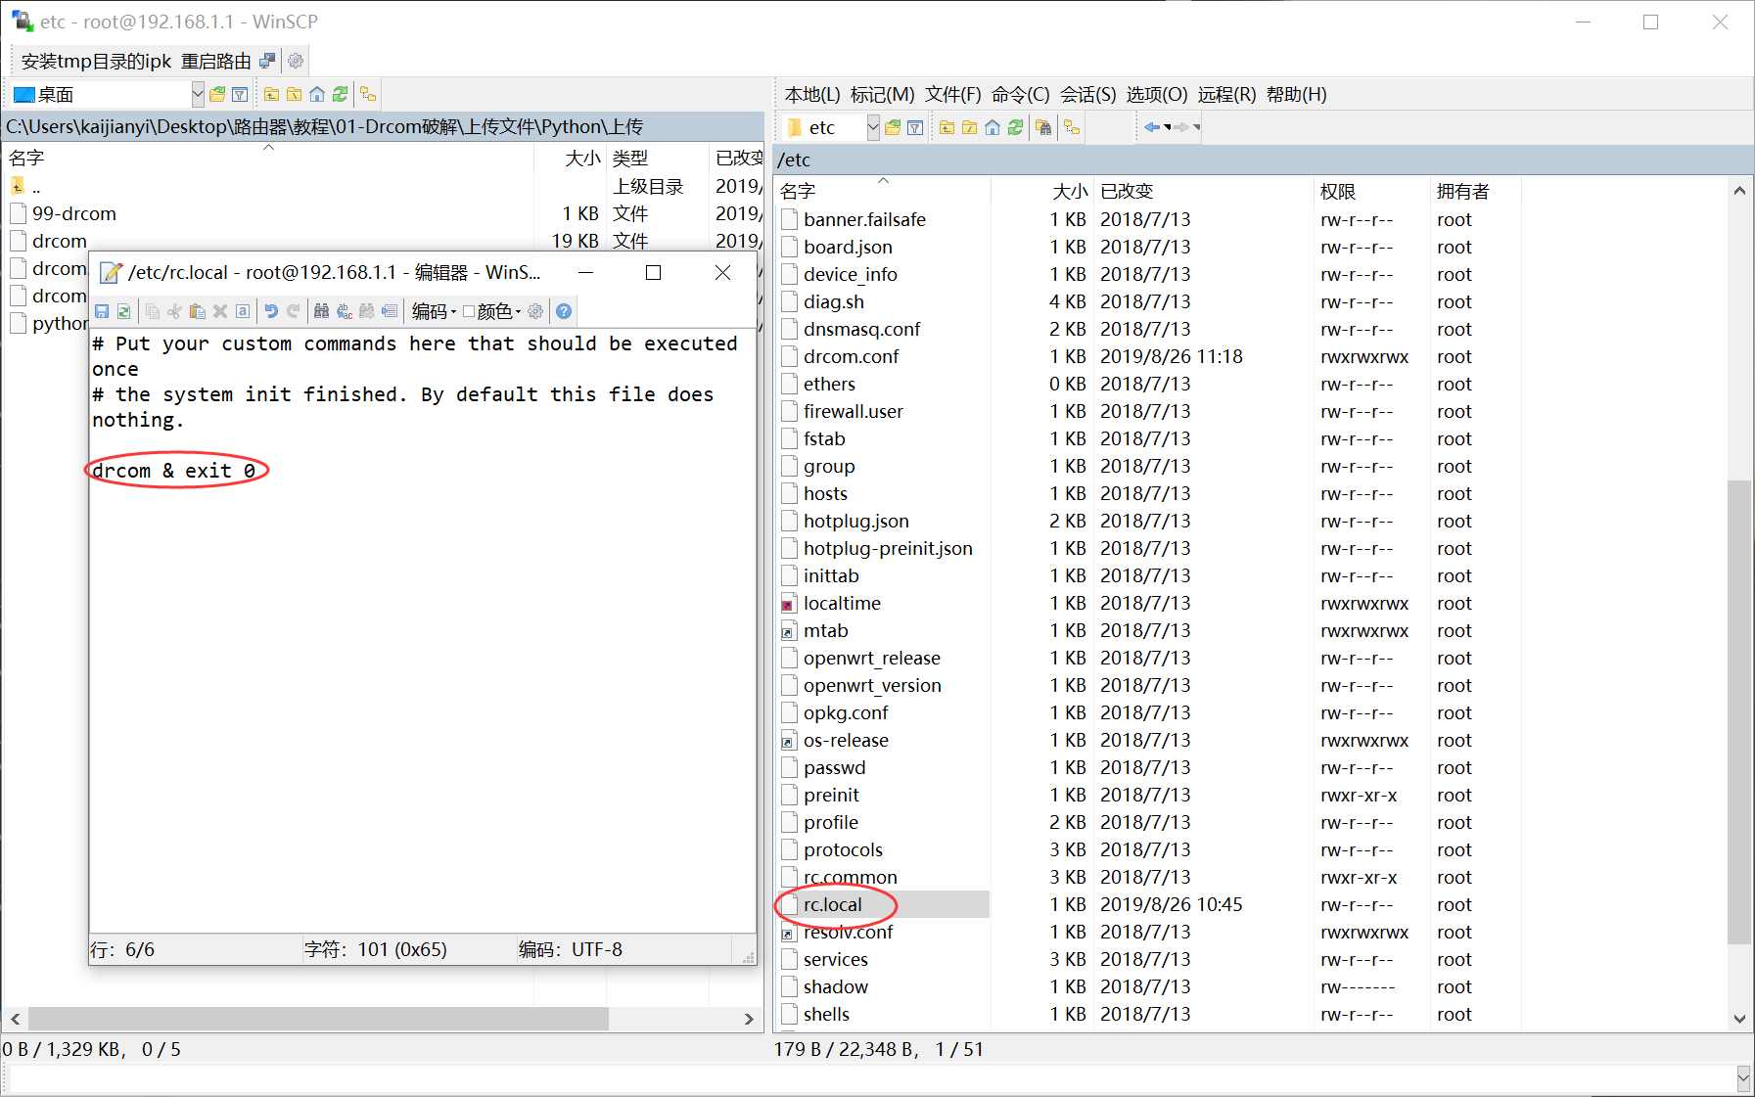
Task: Select firewall.user in the remote list
Action: click(x=853, y=411)
